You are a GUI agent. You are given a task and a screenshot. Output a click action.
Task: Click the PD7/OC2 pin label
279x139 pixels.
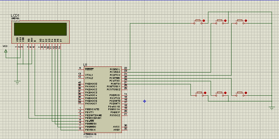pyautogui.click(x=115, y=115)
